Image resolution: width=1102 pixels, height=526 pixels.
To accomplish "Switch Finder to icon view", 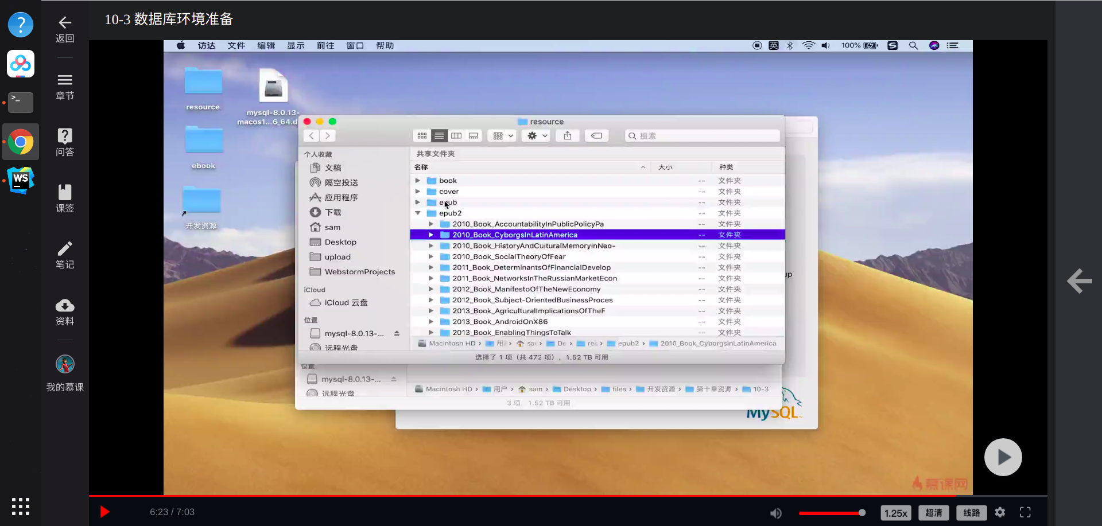I will (422, 136).
